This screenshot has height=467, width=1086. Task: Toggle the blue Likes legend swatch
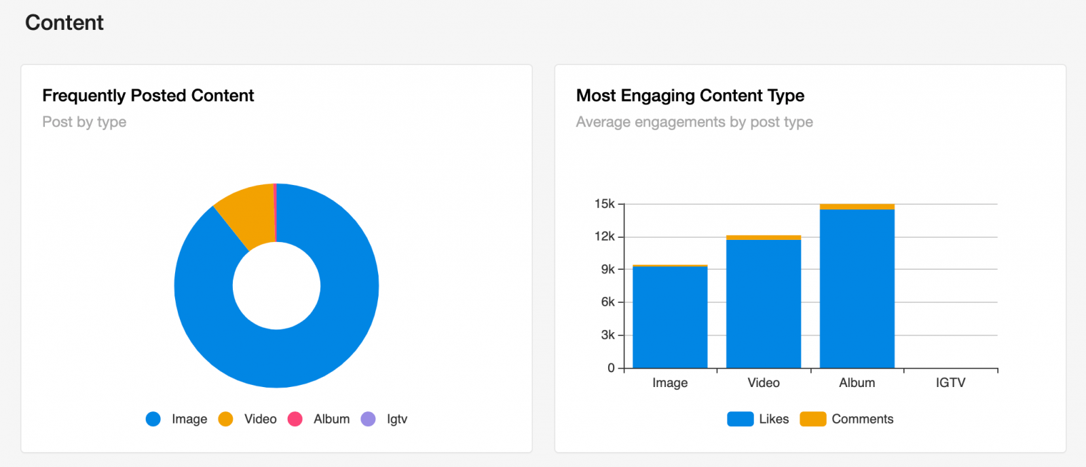740,419
